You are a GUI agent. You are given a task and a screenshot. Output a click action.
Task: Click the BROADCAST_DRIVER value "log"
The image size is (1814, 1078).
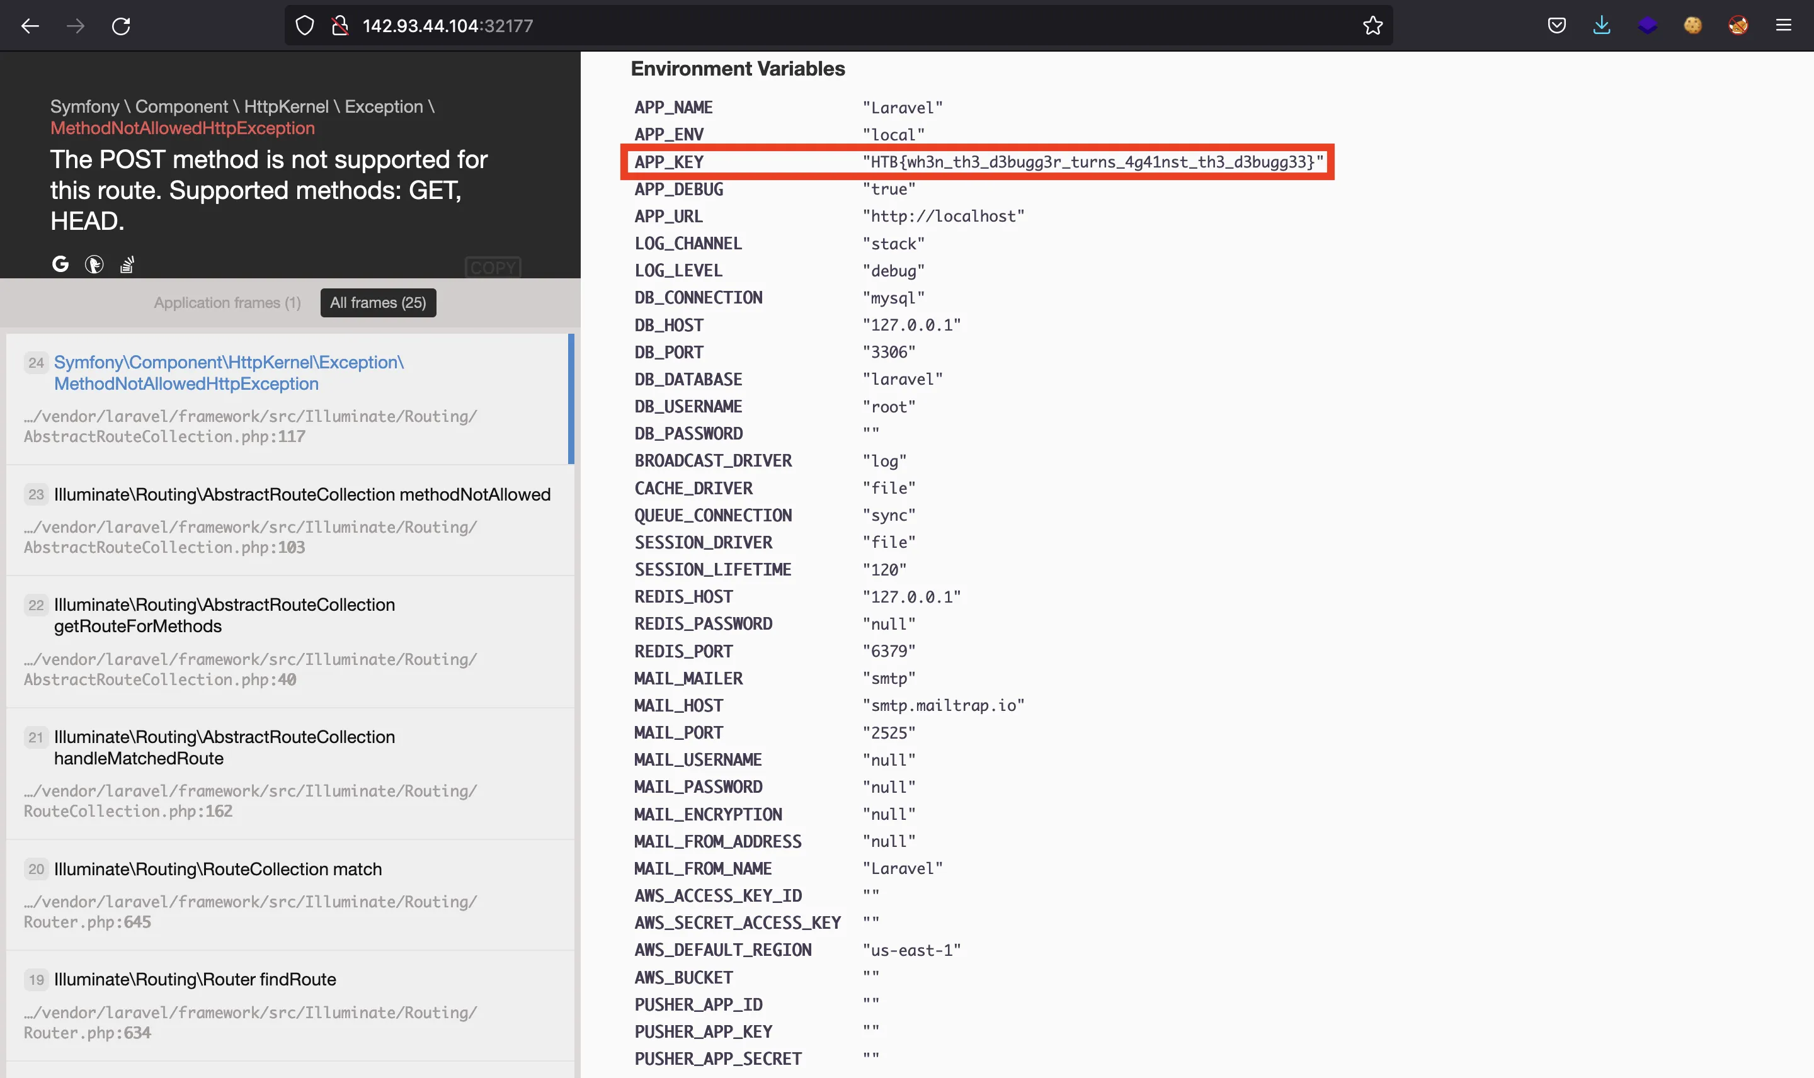tap(885, 462)
